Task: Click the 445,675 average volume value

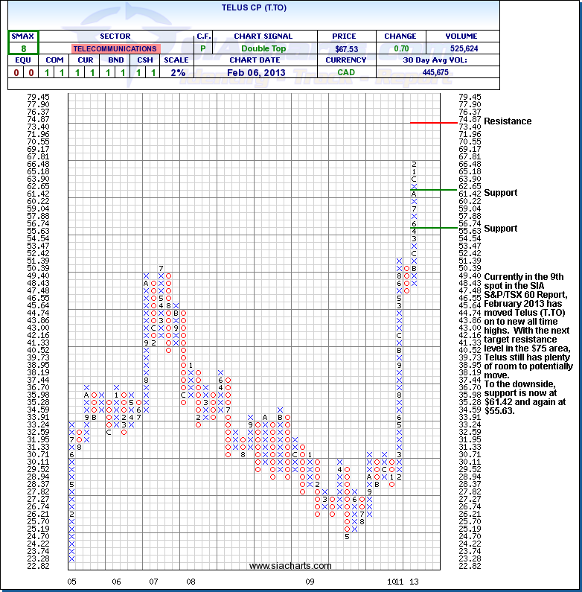Action: [435, 72]
